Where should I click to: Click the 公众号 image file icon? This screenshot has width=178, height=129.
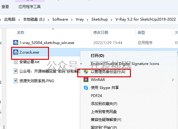point(16,71)
